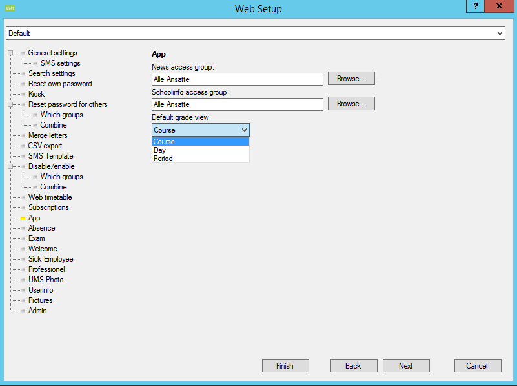
Task: Collapse the Disable/enable tree node
Action: coord(10,166)
